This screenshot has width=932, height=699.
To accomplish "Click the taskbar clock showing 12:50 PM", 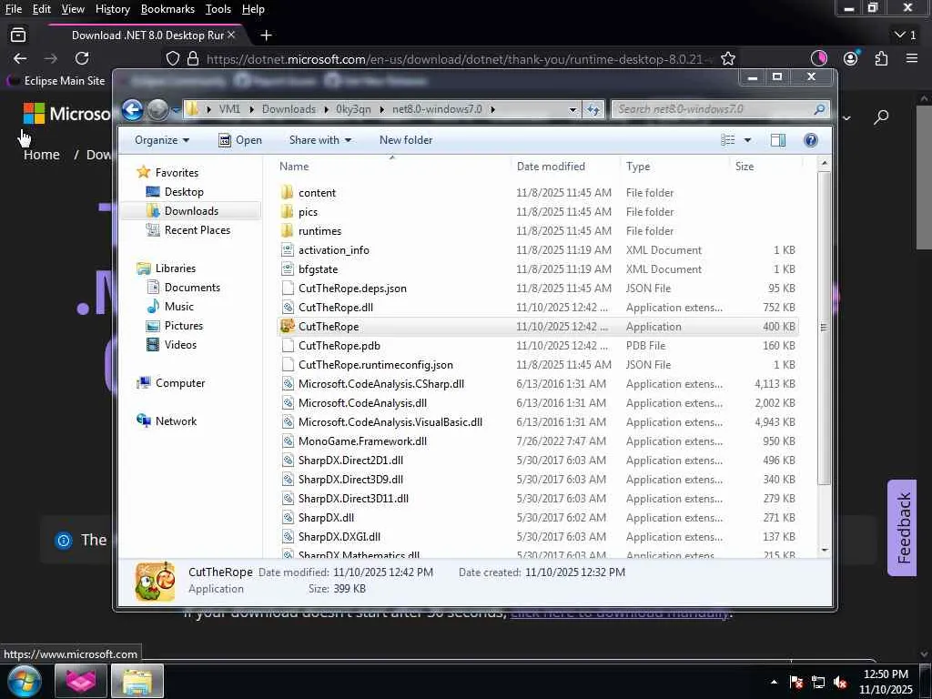I will tap(886, 682).
